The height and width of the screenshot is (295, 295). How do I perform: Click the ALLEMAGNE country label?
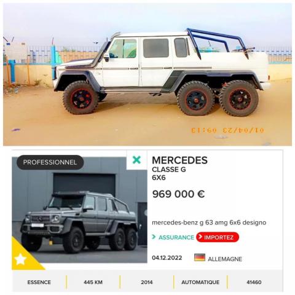pos(225,259)
